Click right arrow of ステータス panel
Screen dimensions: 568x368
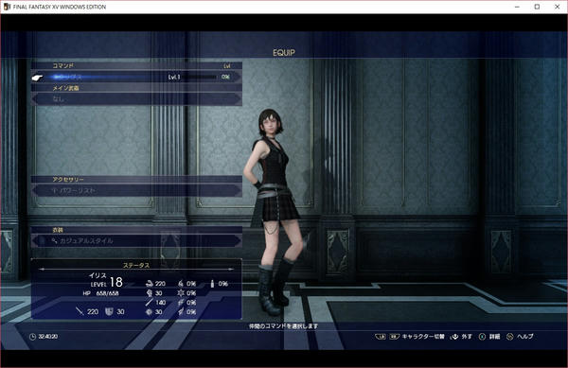pos(232,270)
